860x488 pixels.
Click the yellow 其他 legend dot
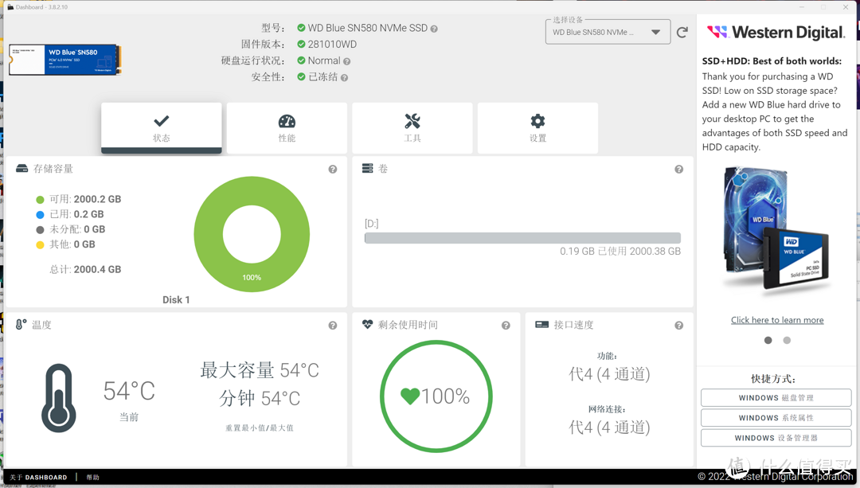click(40, 245)
